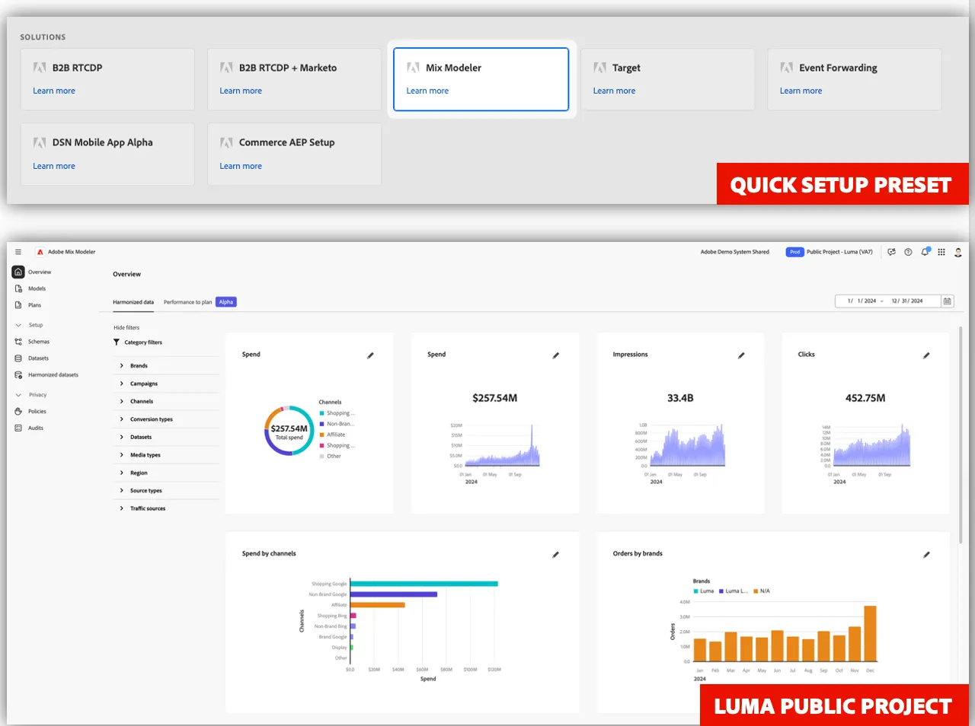
Task: Collapse the Privacy section
Action: tap(18, 395)
